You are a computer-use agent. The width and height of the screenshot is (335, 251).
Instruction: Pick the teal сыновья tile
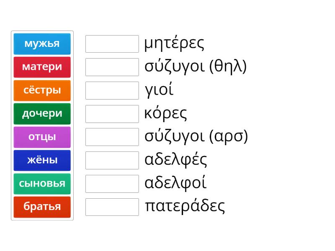(x=42, y=183)
